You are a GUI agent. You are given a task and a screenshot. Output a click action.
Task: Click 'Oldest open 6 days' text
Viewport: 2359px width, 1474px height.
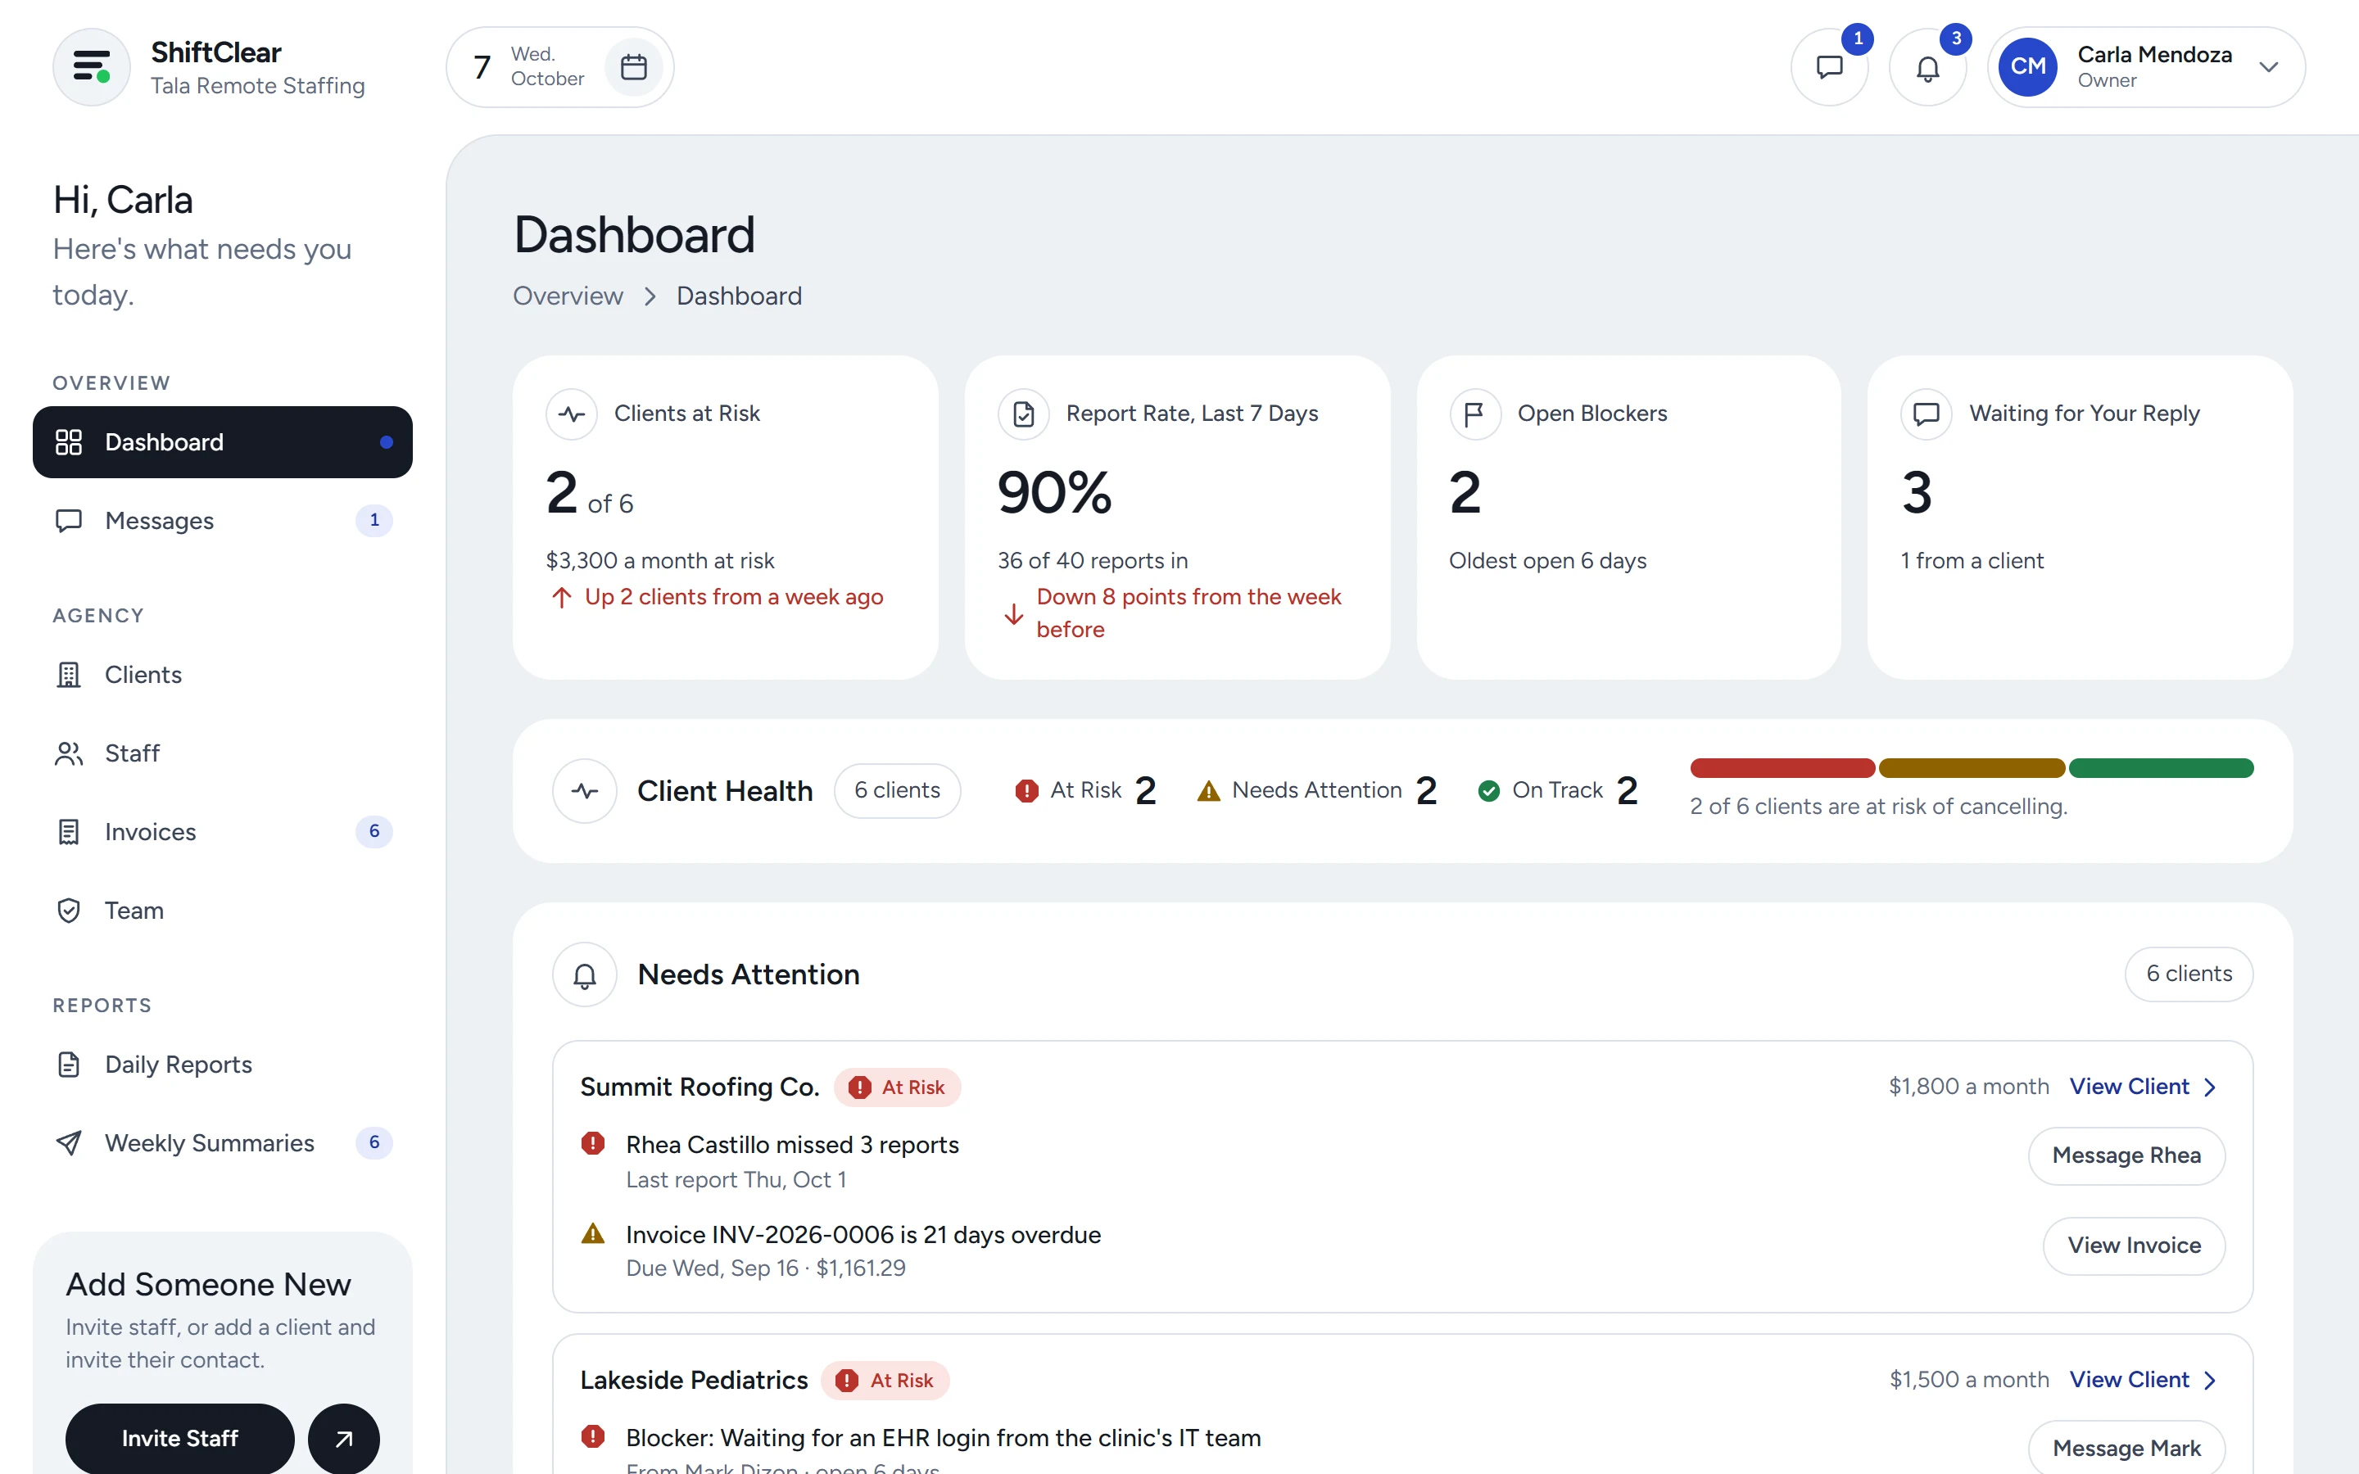(1547, 561)
